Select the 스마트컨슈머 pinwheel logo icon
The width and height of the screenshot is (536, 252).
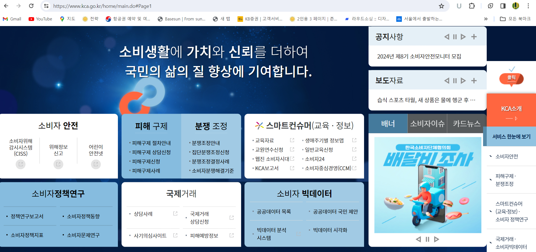(259, 125)
